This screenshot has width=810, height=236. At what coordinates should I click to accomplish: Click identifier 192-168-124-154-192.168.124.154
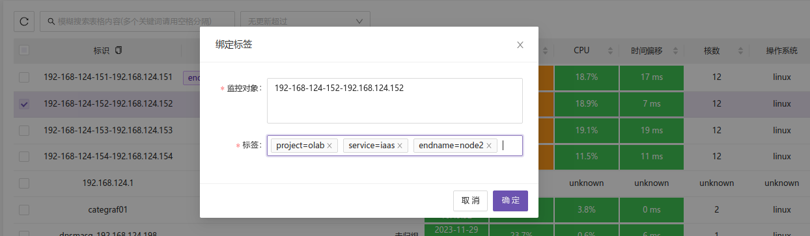pyautogui.click(x=108, y=157)
